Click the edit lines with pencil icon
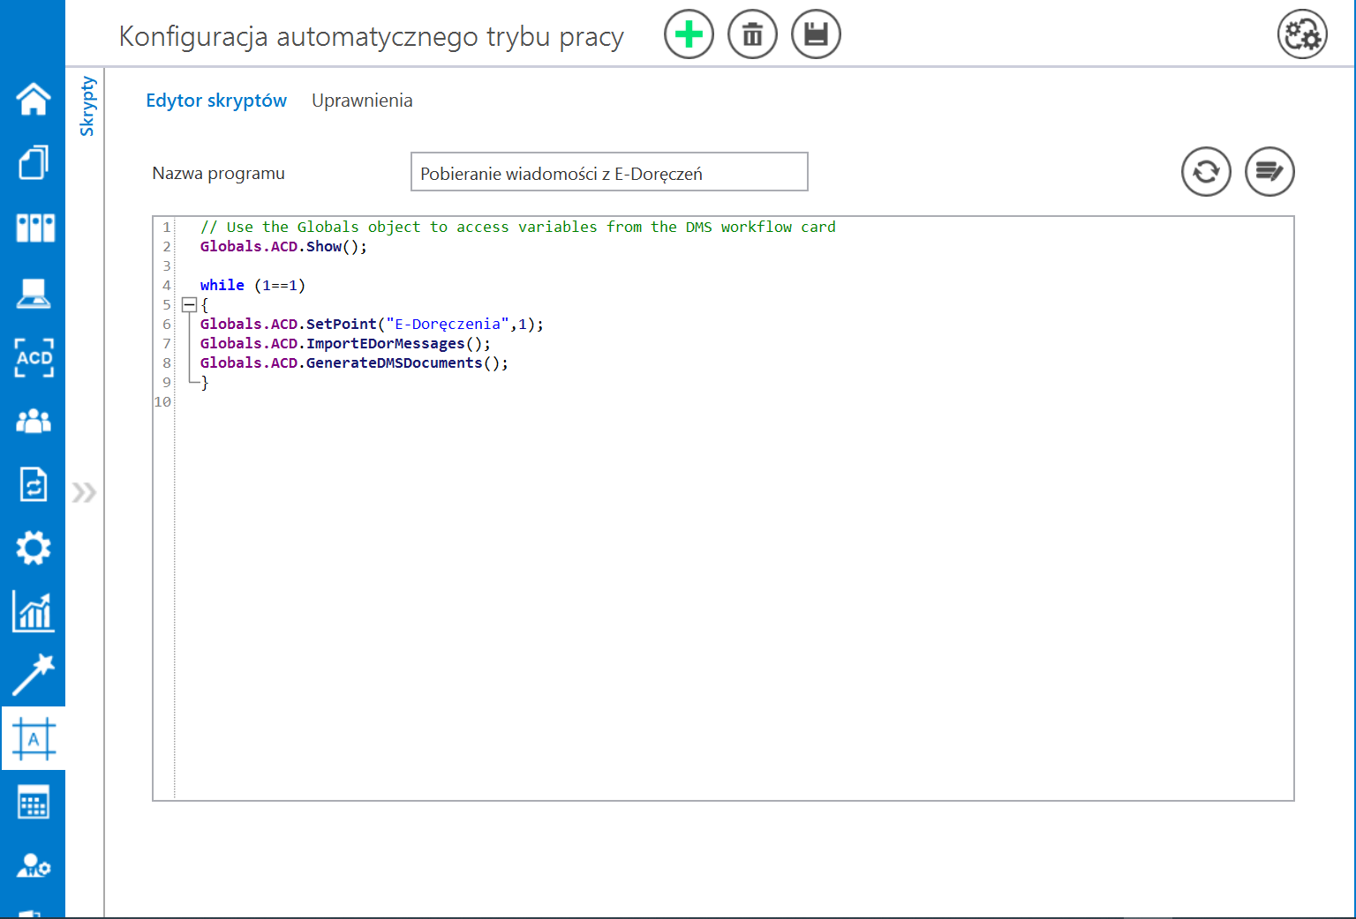The image size is (1356, 919). coord(1269,172)
